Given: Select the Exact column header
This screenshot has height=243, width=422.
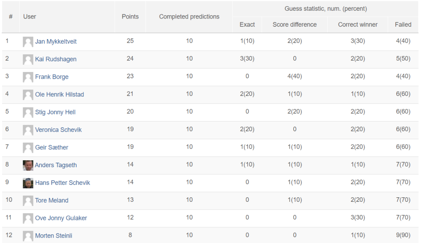Looking at the screenshot, I should point(247,24).
